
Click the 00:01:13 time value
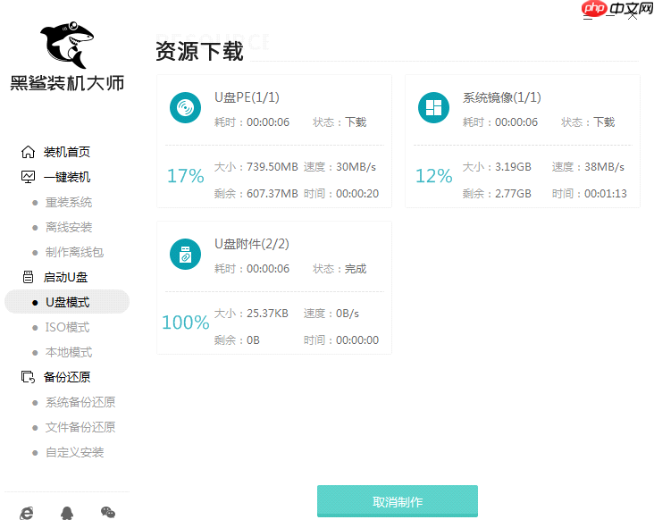coord(606,194)
